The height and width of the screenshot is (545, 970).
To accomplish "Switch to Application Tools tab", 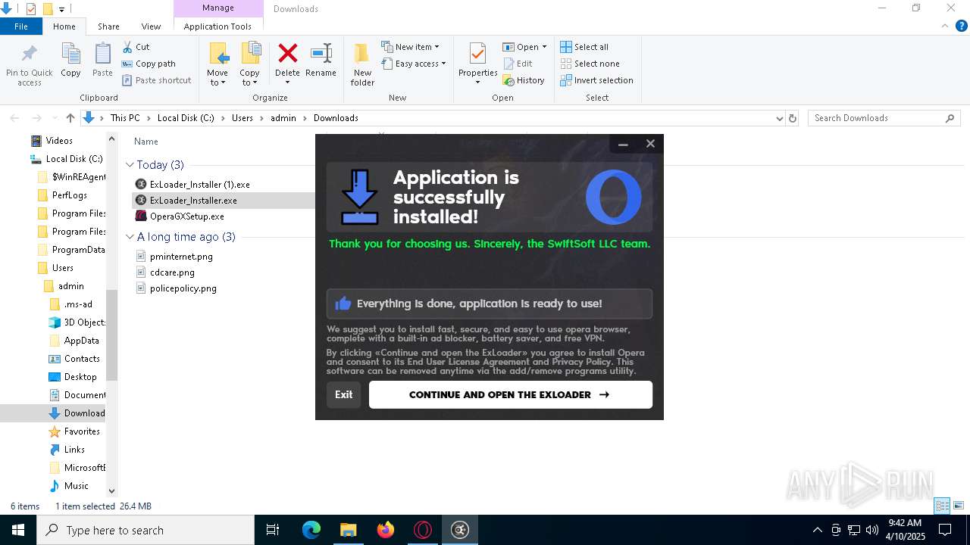I will coord(217,26).
